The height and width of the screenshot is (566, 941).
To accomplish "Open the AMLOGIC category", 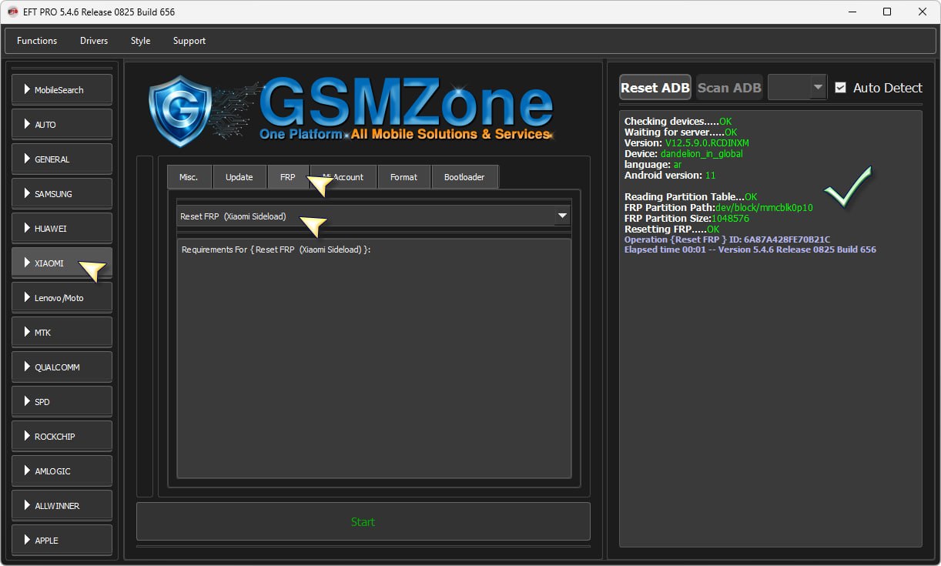I will 62,471.
